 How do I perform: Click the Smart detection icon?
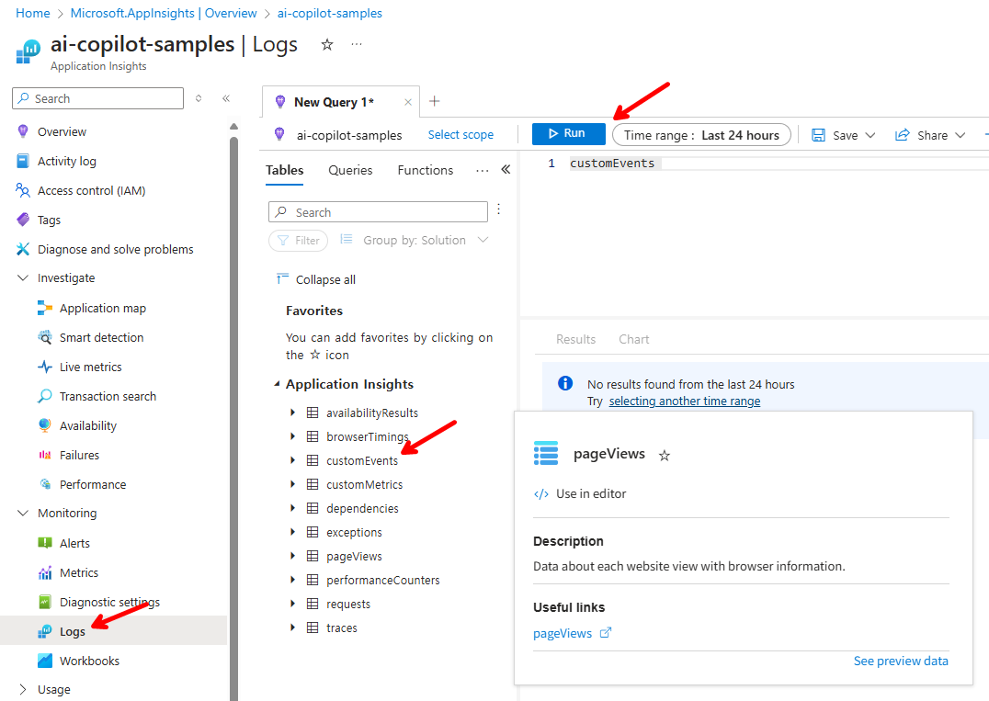[x=45, y=338]
